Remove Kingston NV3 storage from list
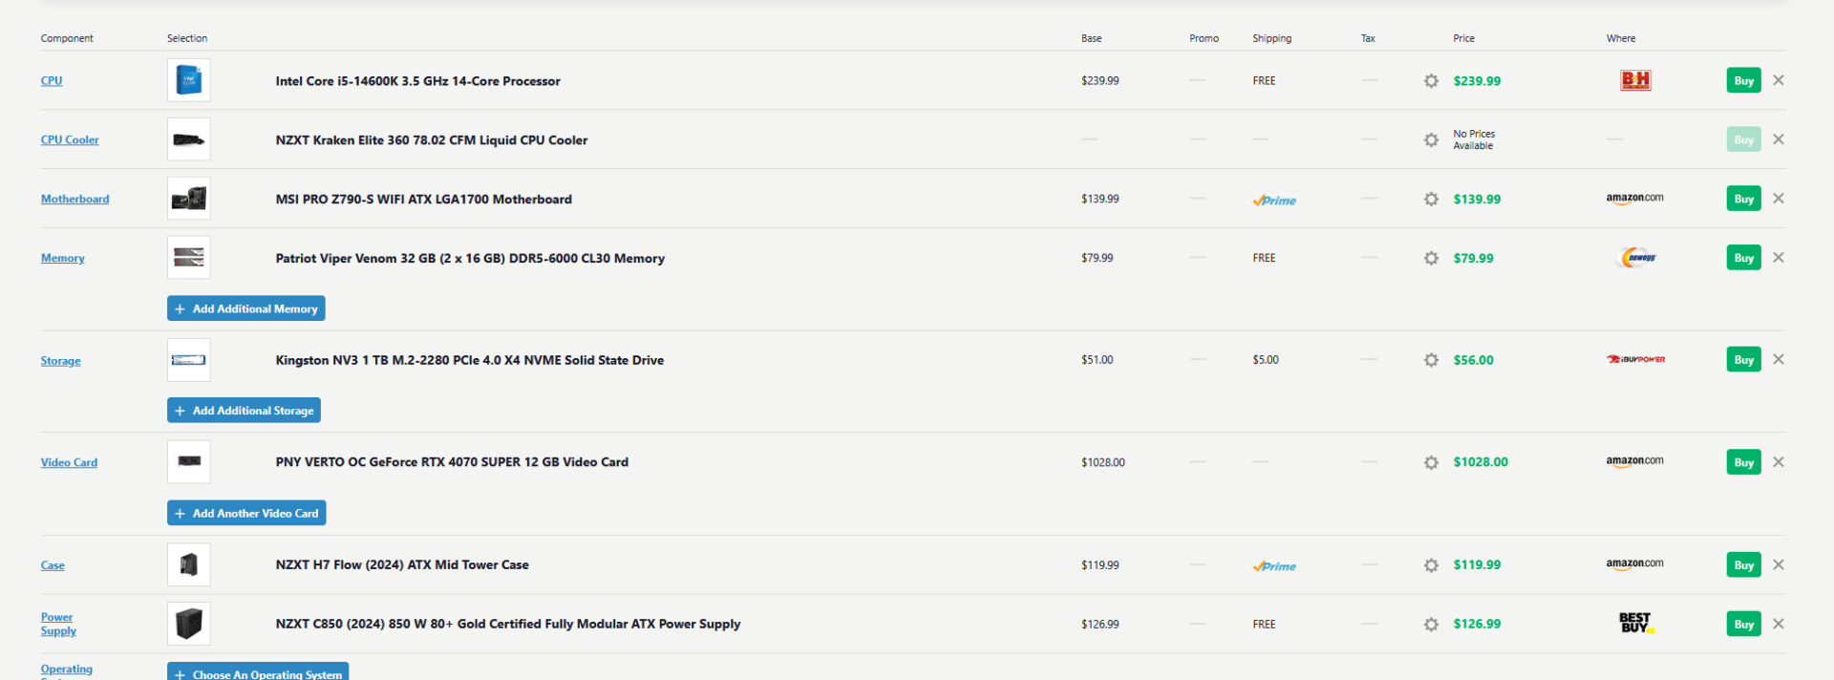The height and width of the screenshot is (680, 1834). click(x=1778, y=360)
